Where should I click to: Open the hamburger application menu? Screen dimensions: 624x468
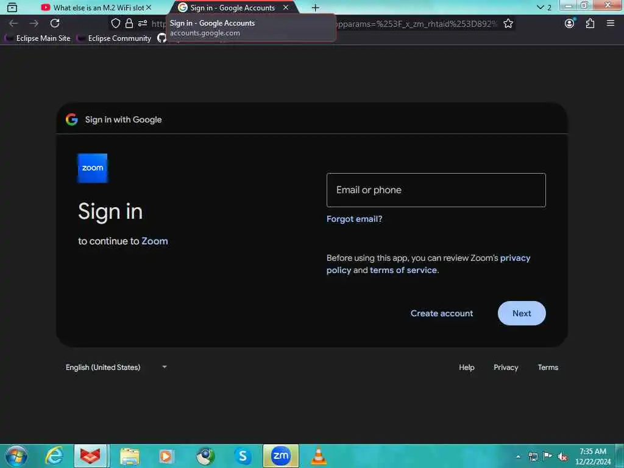(611, 24)
